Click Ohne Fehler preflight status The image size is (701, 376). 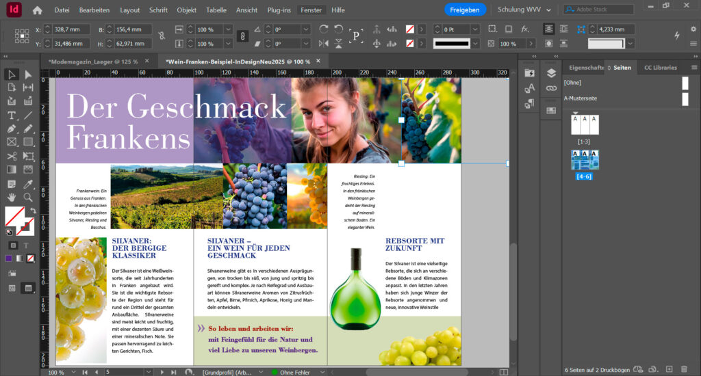click(x=295, y=372)
